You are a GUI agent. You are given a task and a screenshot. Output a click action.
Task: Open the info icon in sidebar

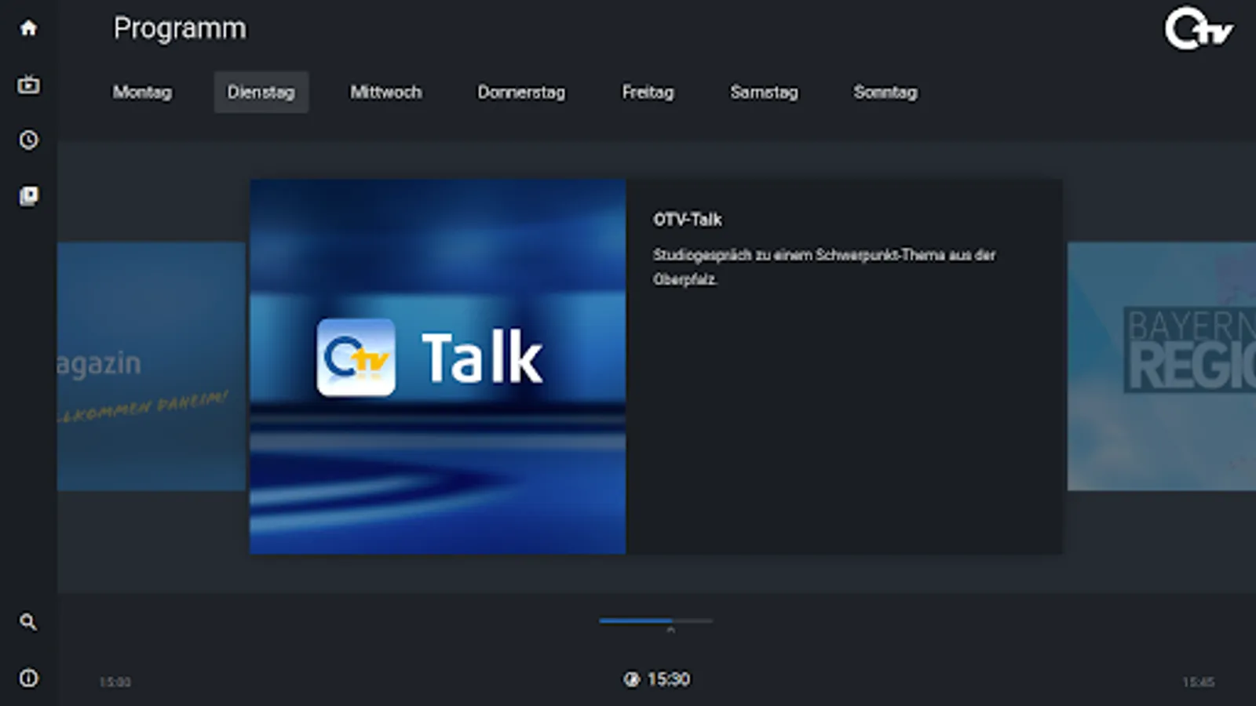tap(28, 678)
